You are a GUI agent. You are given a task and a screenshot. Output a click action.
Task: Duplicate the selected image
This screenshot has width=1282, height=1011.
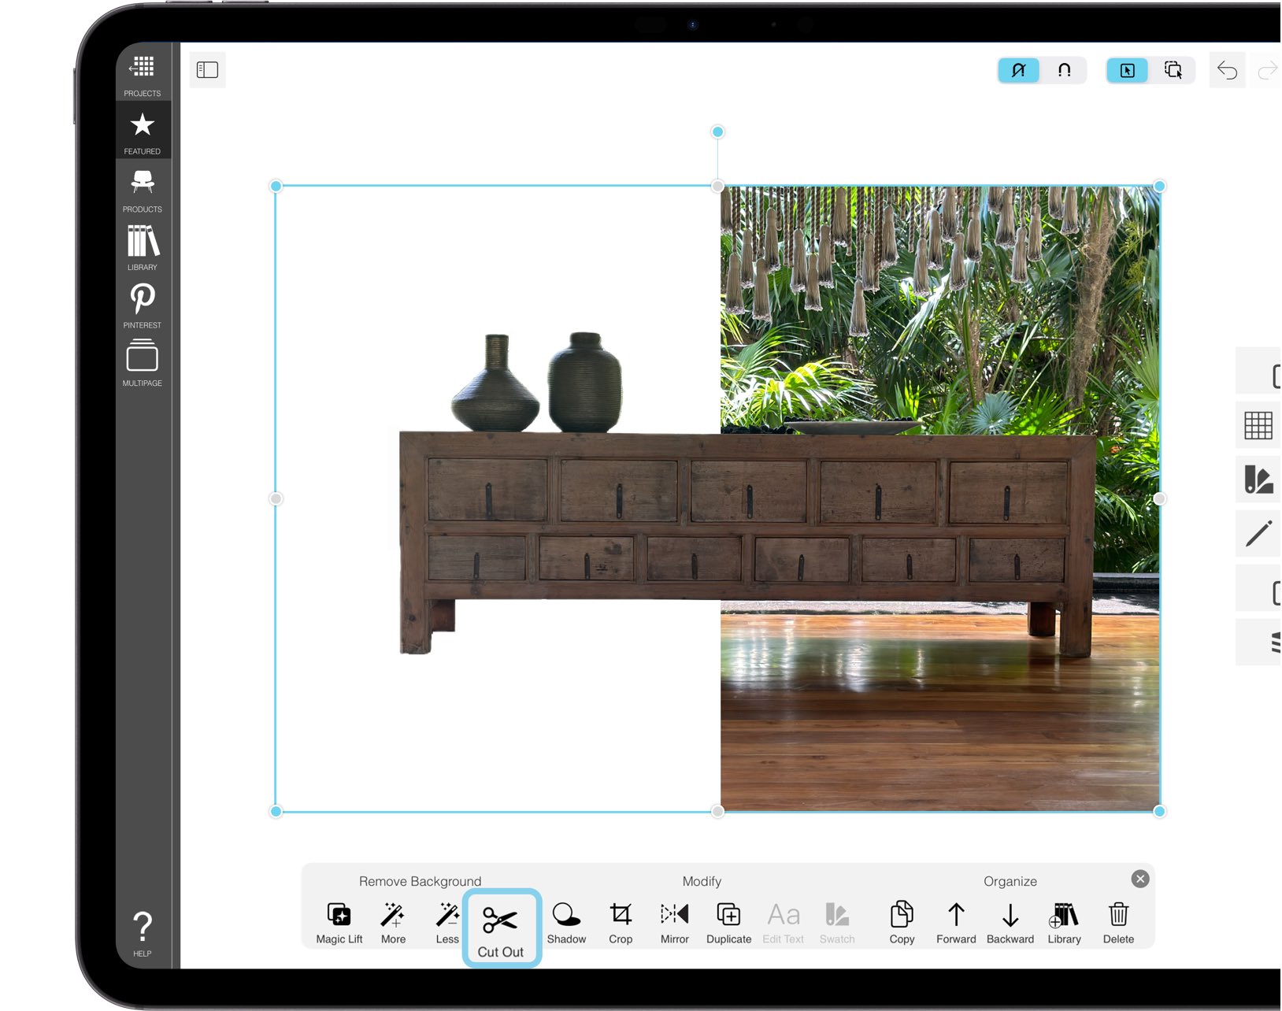(728, 916)
